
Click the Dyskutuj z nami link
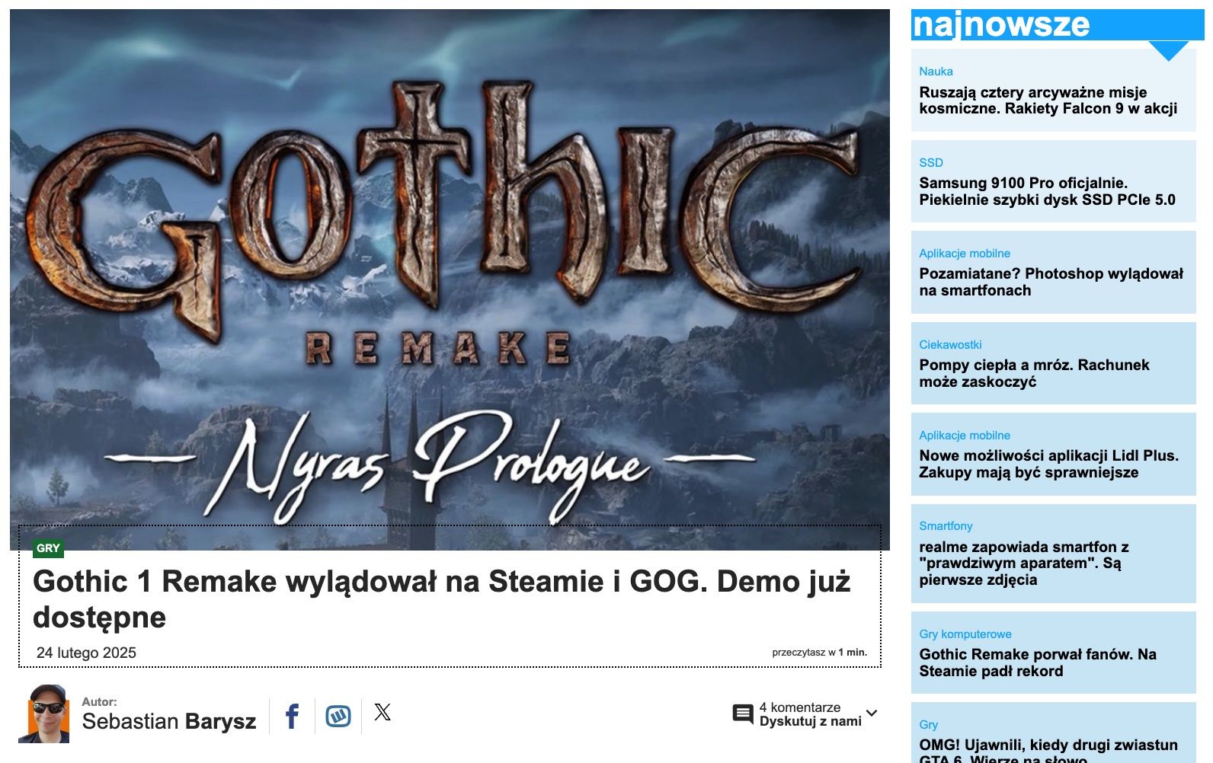811,721
